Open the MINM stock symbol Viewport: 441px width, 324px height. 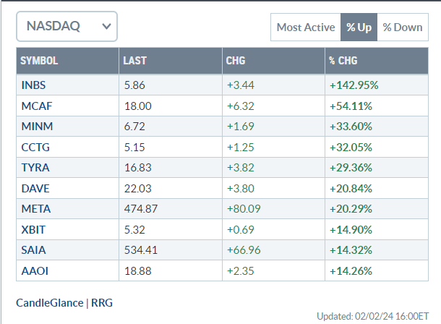pos(35,127)
